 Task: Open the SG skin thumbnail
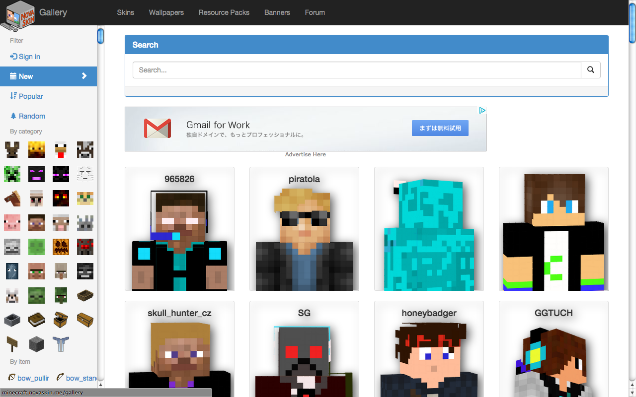pyautogui.click(x=304, y=349)
